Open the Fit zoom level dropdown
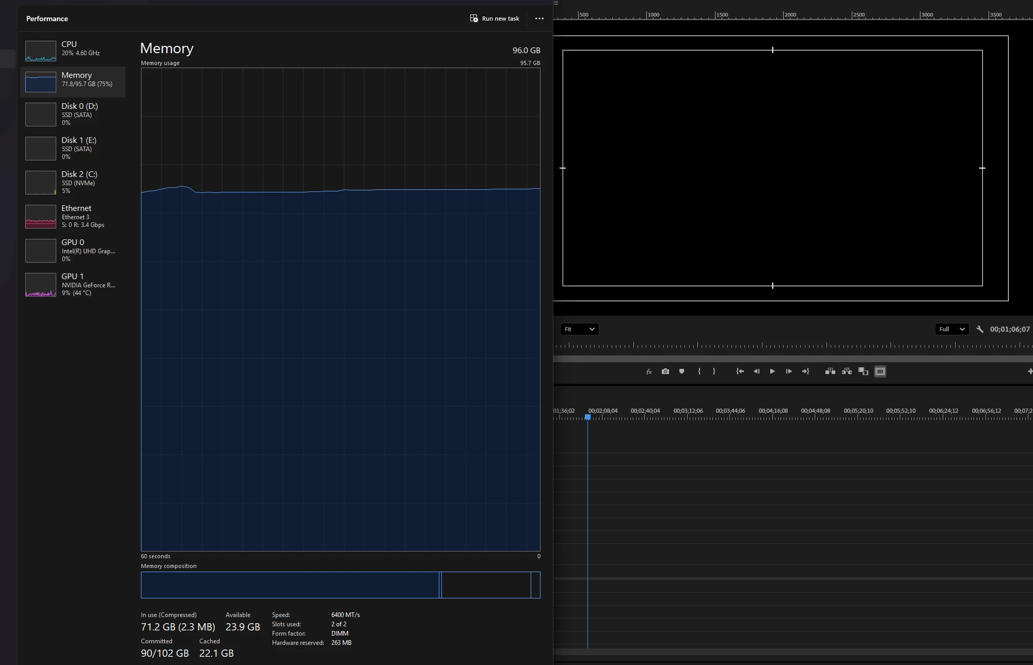This screenshot has width=1033, height=665. point(579,329)
